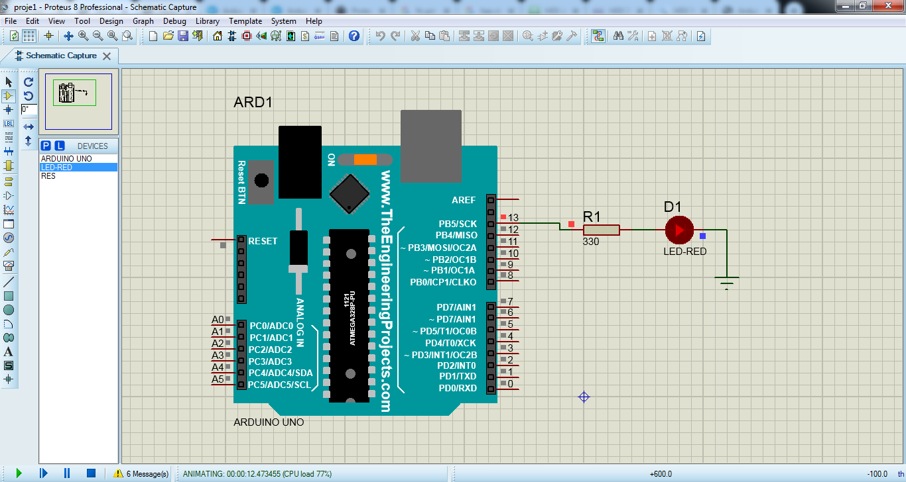The image size is (906, 482).
Task: Choose the Wire Label (LBL) tool
Action: [9, 124]
